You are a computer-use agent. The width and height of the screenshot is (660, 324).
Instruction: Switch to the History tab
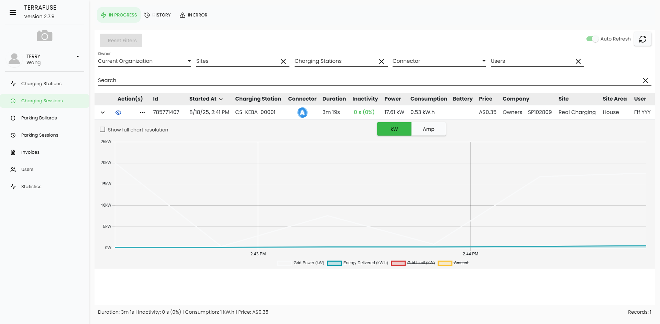click(158, 15)
